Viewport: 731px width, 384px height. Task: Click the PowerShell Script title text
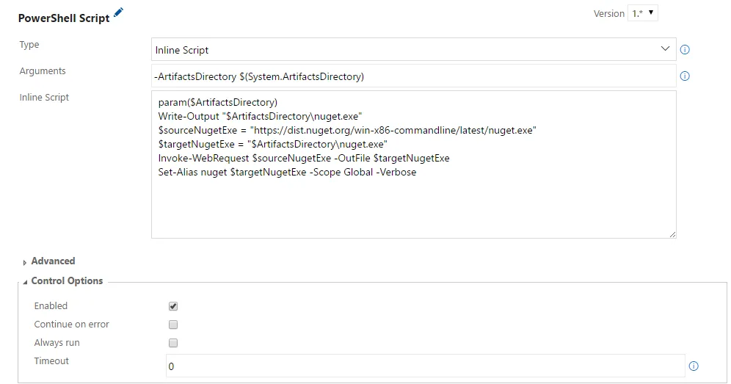pos(64,18)
